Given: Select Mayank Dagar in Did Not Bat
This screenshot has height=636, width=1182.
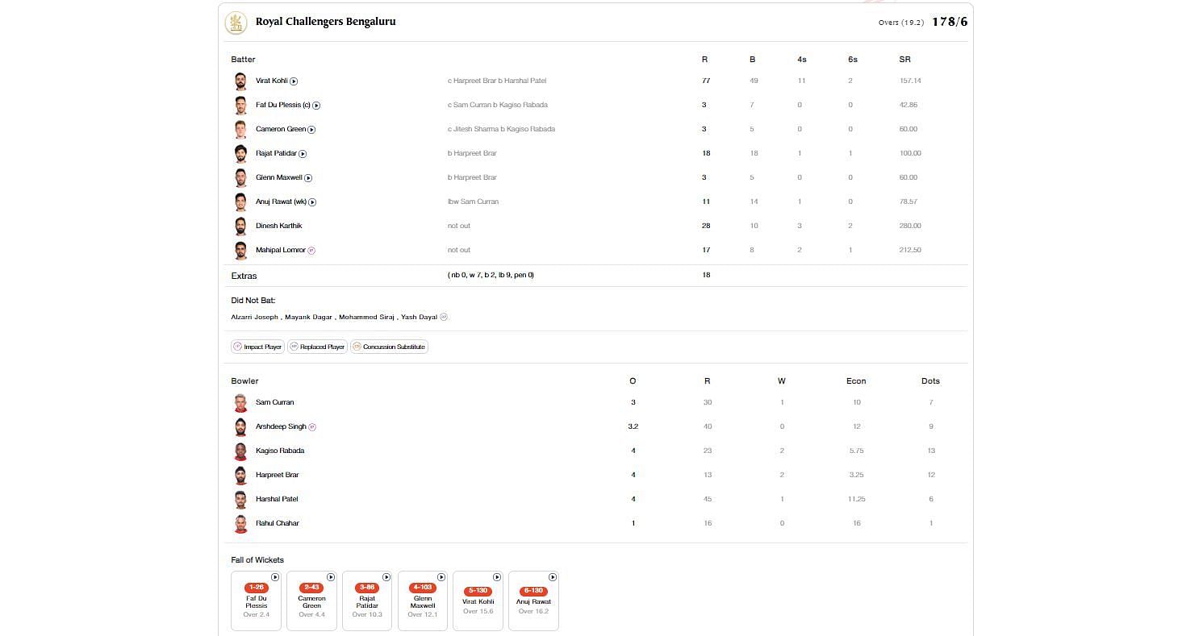Looking at the screenshot, I should click(x=307, y=318).
